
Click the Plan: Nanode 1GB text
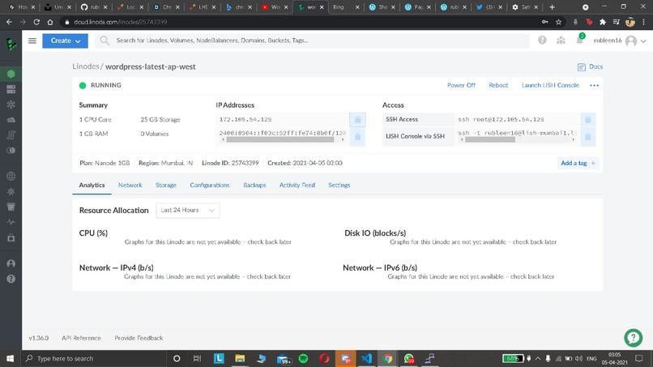pyautogui.click(x=105, y=163)
